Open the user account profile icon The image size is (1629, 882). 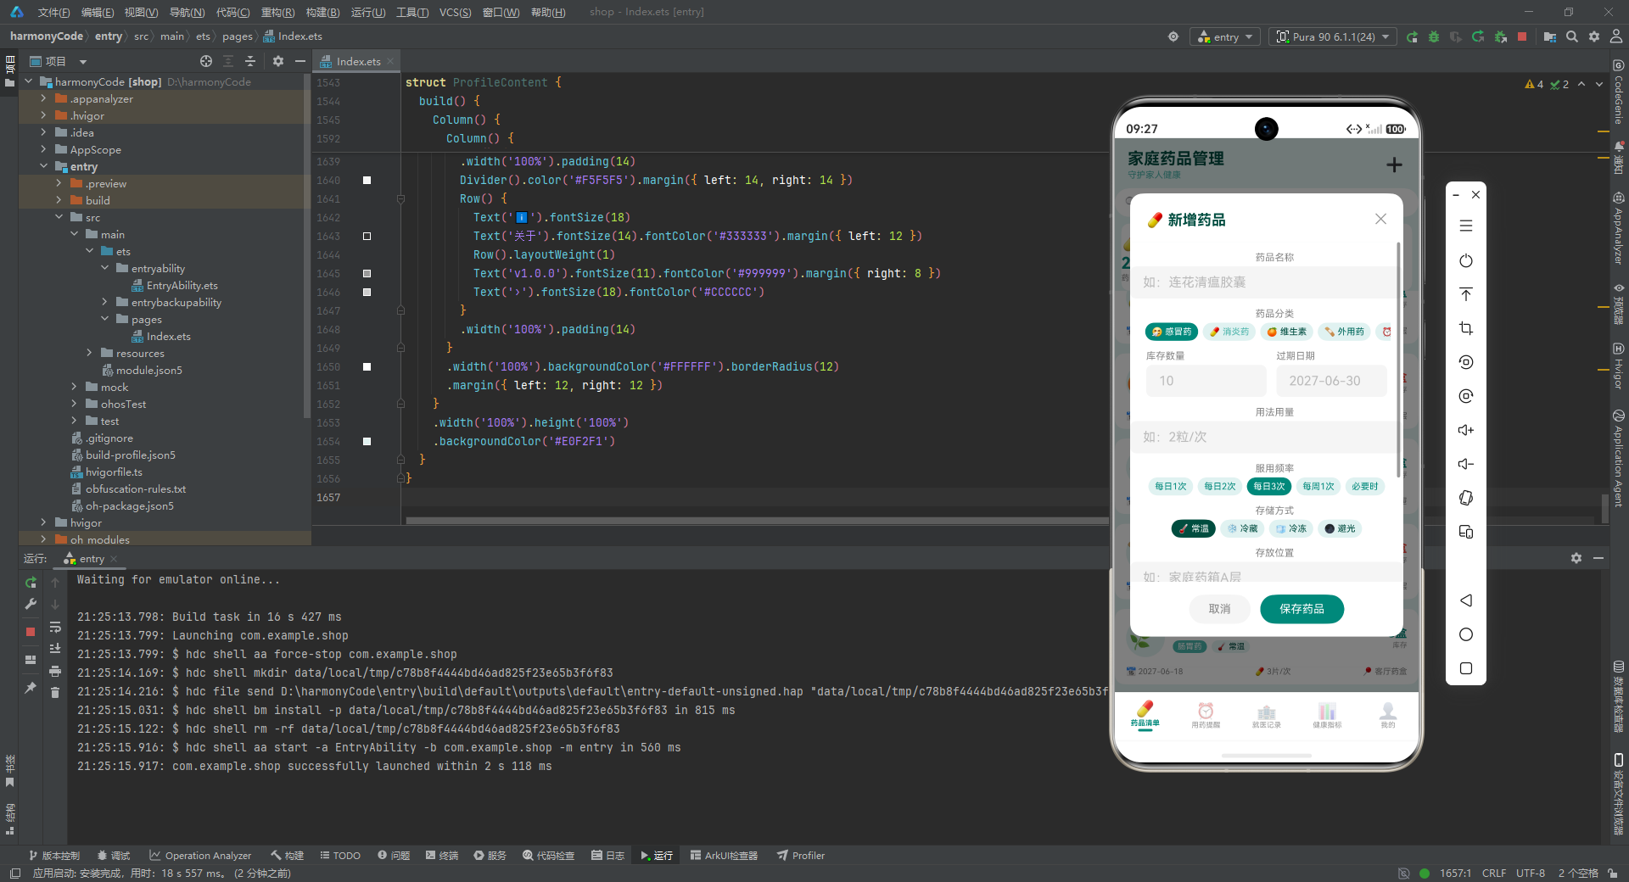point(1616,36)
